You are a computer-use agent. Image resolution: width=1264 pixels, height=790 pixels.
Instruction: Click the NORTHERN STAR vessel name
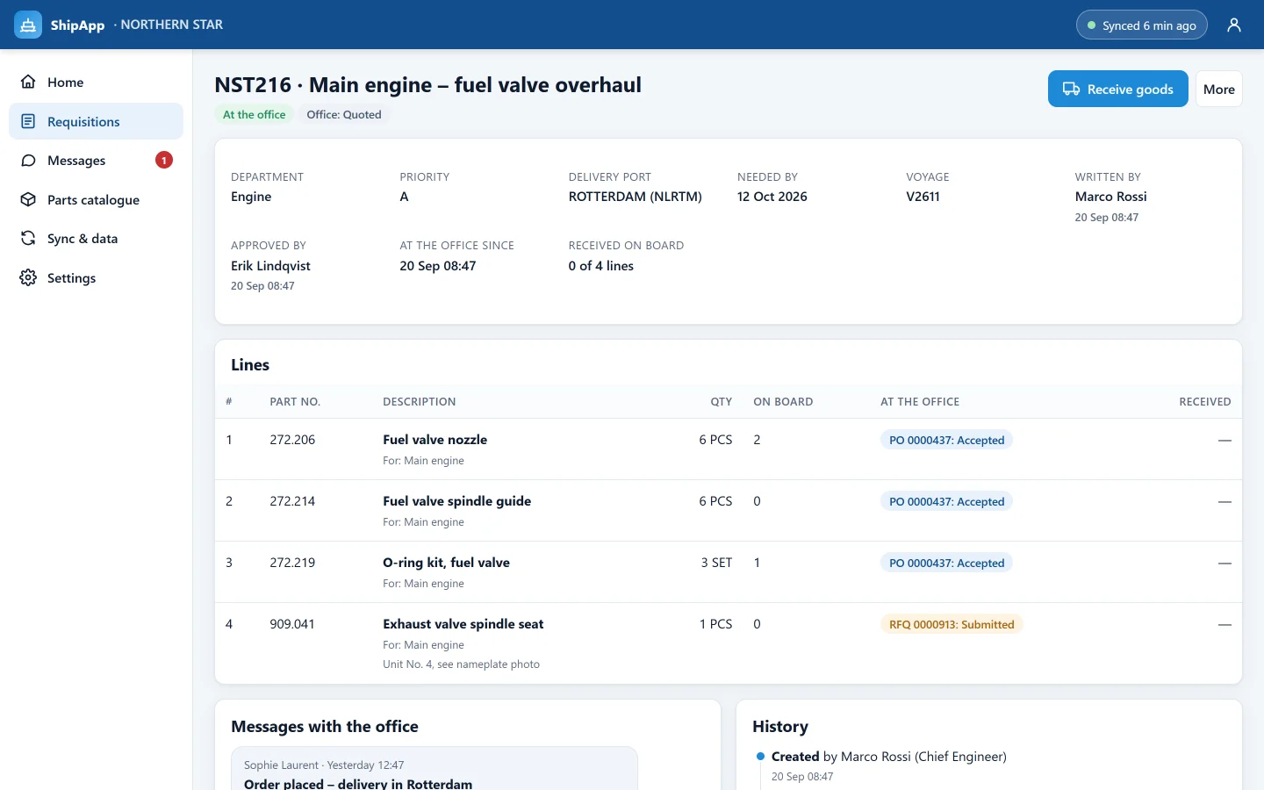[171, 25]
